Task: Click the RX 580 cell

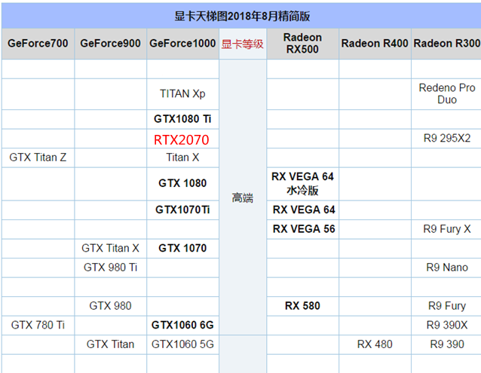Action: 302,306
